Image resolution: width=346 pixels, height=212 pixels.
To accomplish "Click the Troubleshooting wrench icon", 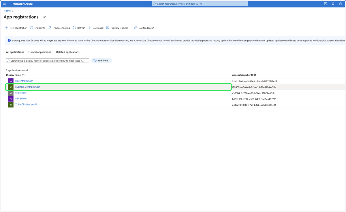I will pyautogui.click(x=50, y=28).
